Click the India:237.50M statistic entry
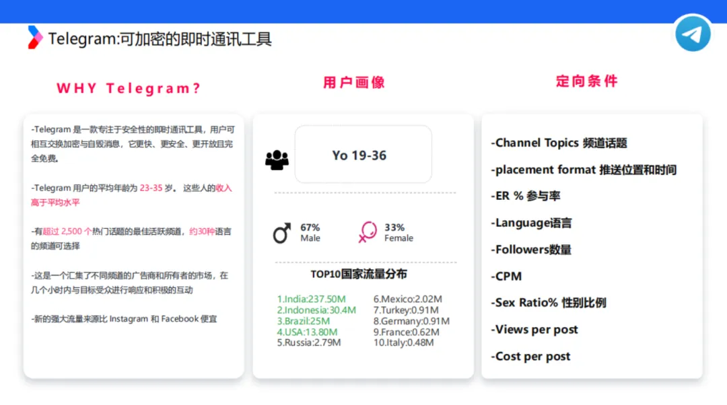 pyautogui.click(x=311, y=299)
